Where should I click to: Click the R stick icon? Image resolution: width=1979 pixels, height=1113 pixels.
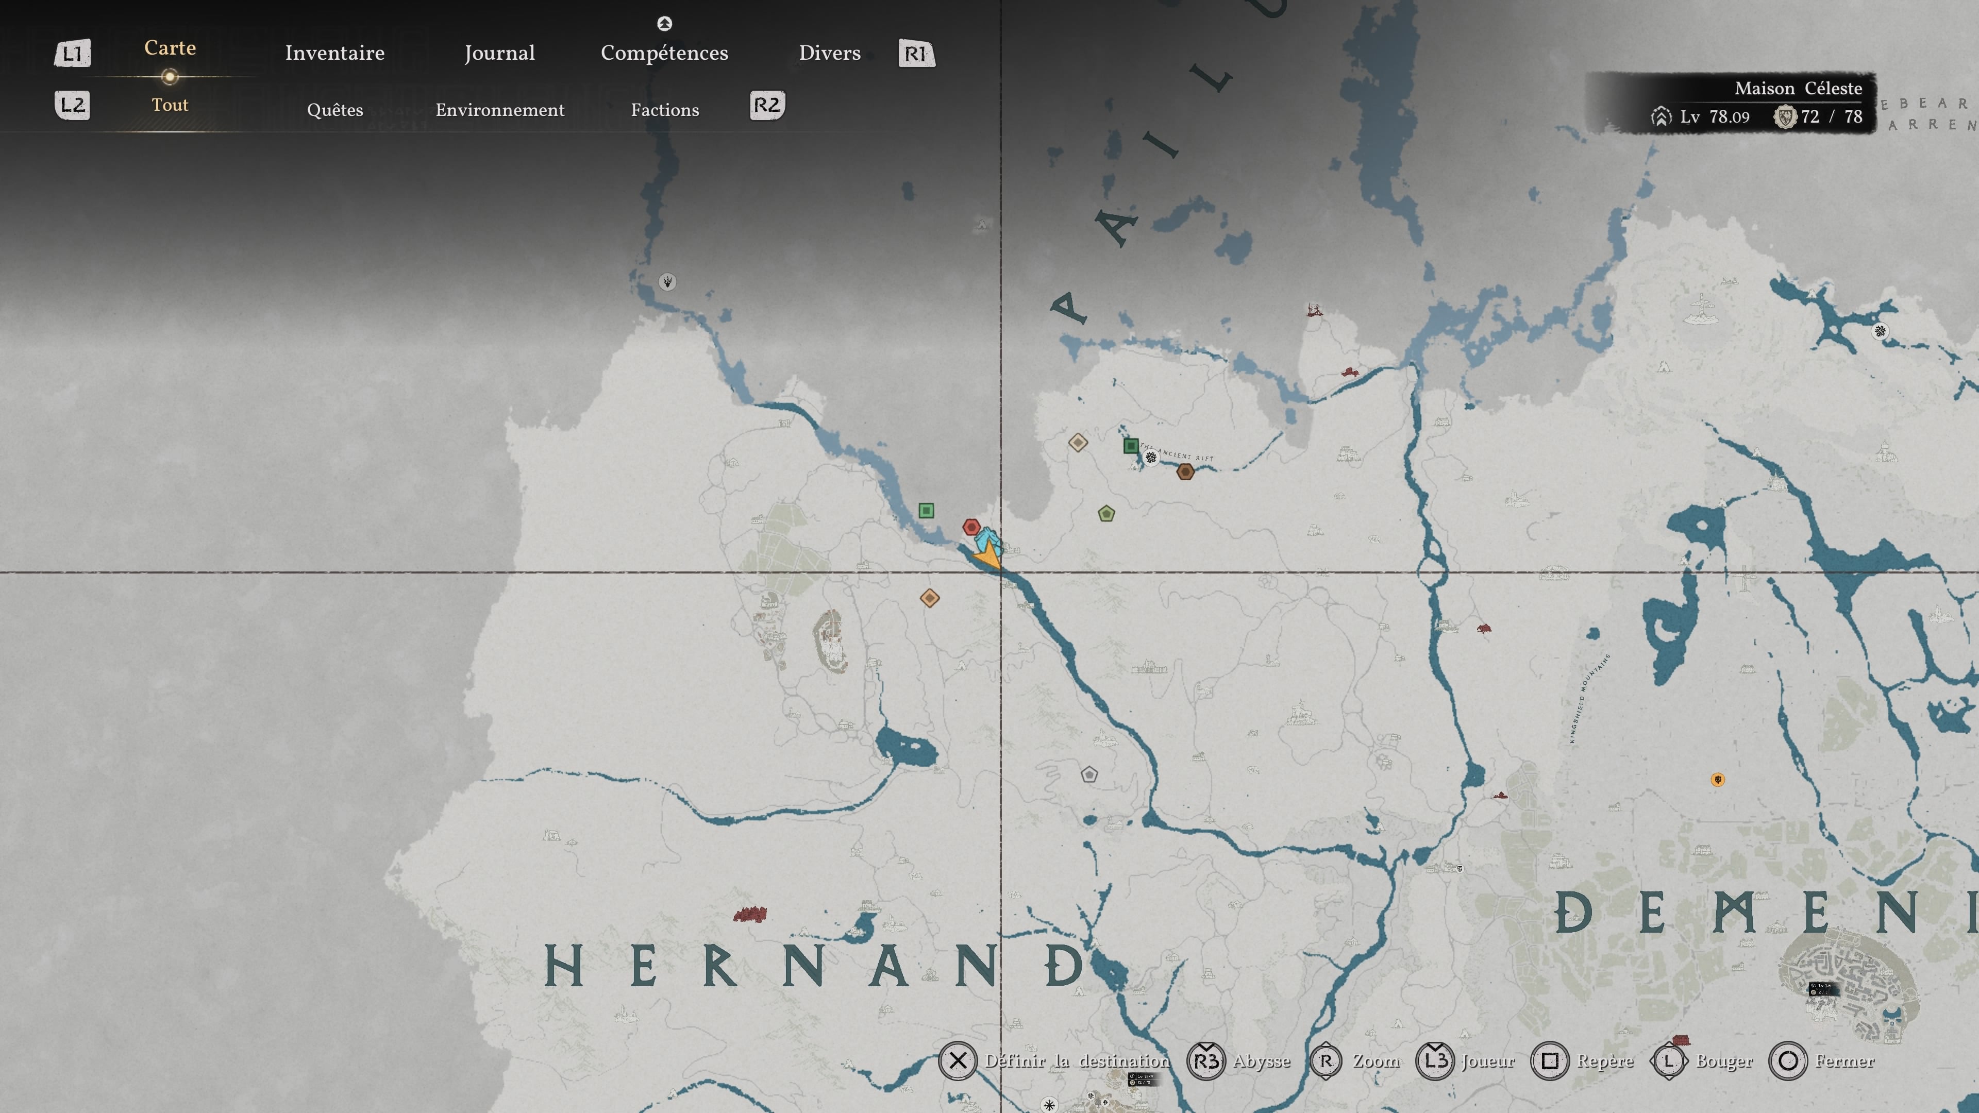(x=1326, y=1061)
